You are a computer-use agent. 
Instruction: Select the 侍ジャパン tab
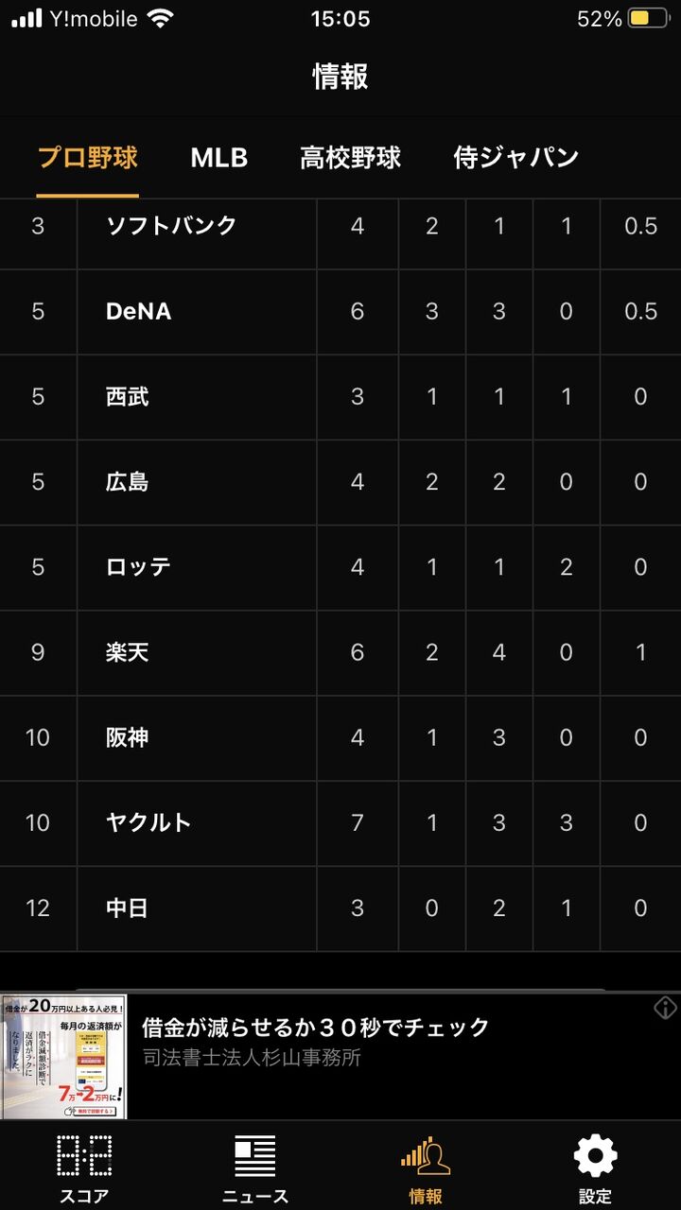[516, 157]
